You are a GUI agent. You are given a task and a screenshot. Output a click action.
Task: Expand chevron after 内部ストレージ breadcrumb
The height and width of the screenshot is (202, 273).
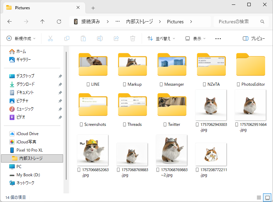tap(160, 22)
